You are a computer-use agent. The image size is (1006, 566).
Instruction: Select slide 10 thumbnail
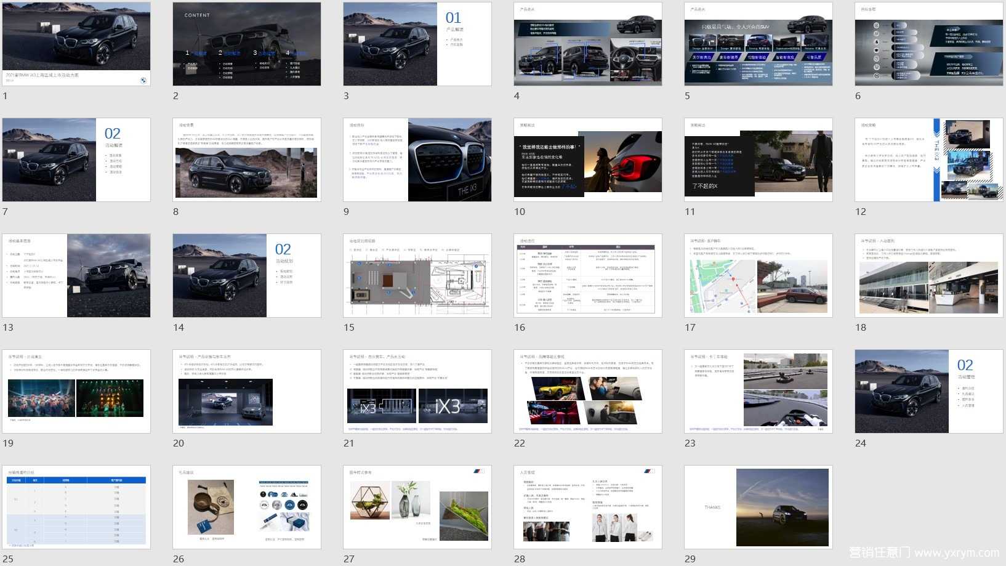pyautogui.click(x=588, y=160)
